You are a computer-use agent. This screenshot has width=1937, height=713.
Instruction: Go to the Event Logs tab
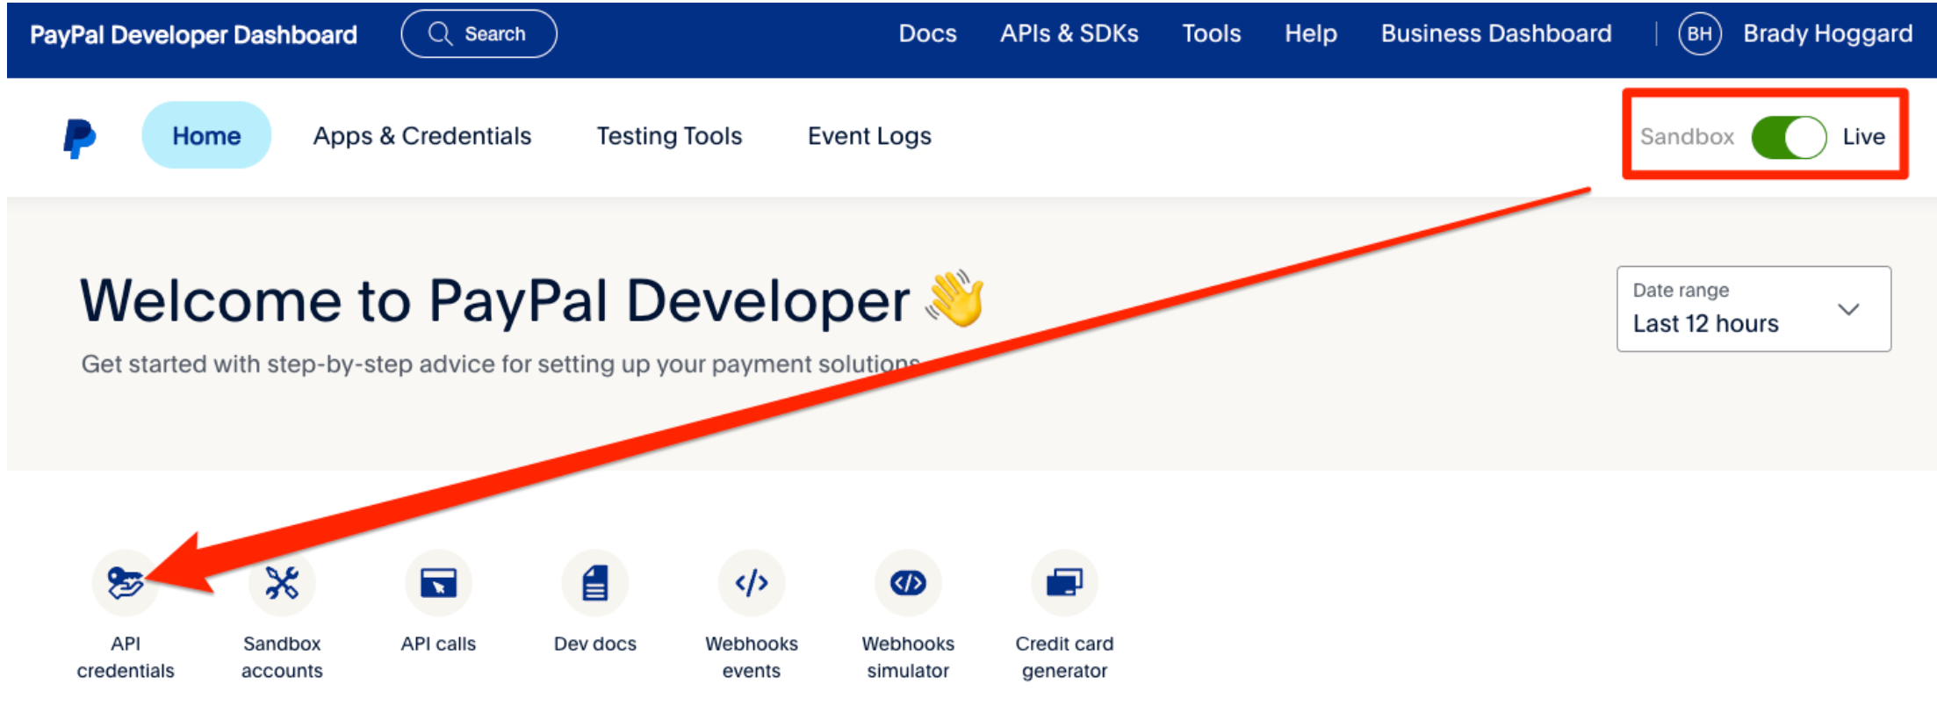[869, 136]
